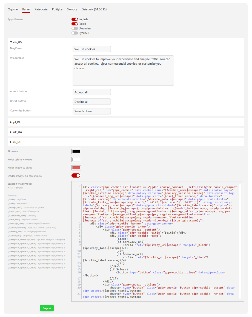Collapse the en_US section
Screen dimensions: 252x317
(x=16, y=42)
